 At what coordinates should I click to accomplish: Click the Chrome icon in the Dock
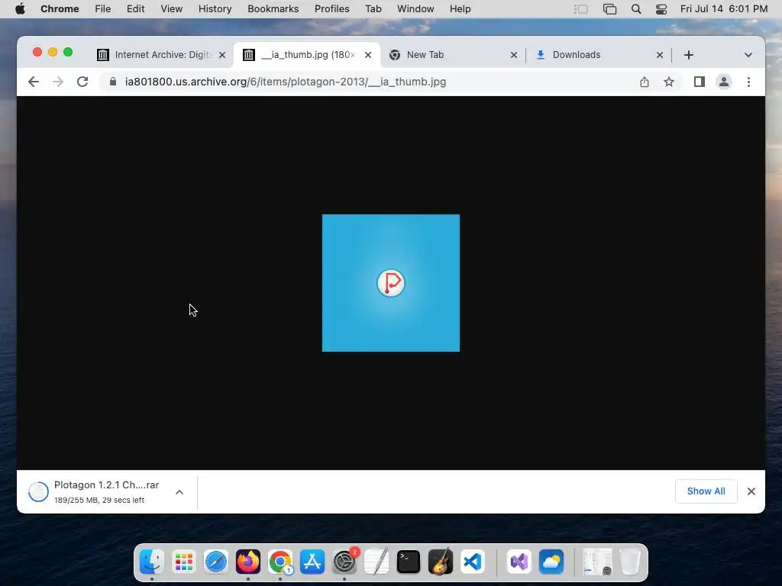pyautogui.click(x=280, y=562)
